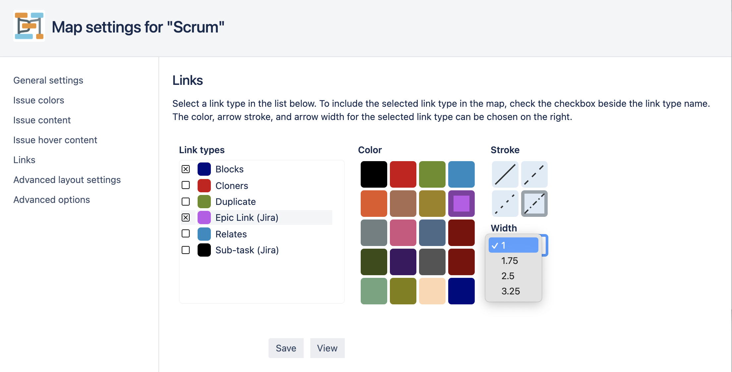Check the Duplicate link type checkbox
This screenshot has height=372, width=732.
(x=186, y=202)
